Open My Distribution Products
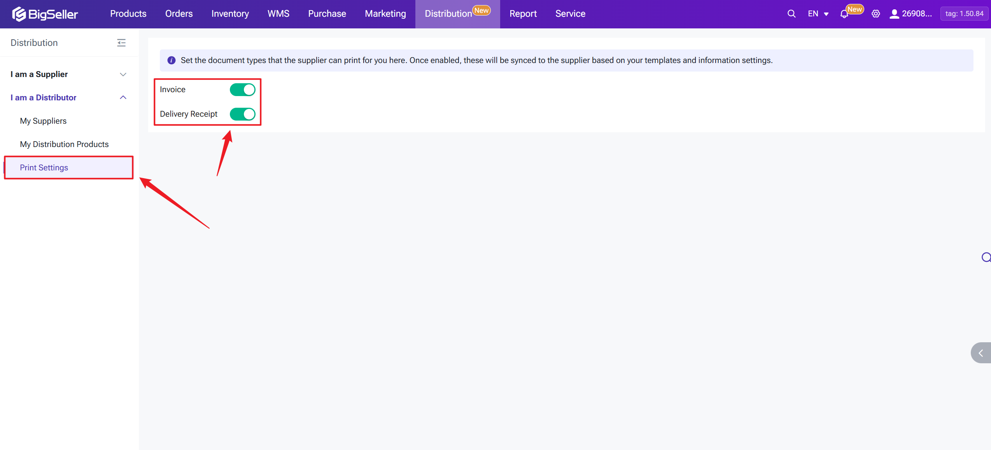The height and width of the screenshot is (450, 991). (x=64, y=144)
